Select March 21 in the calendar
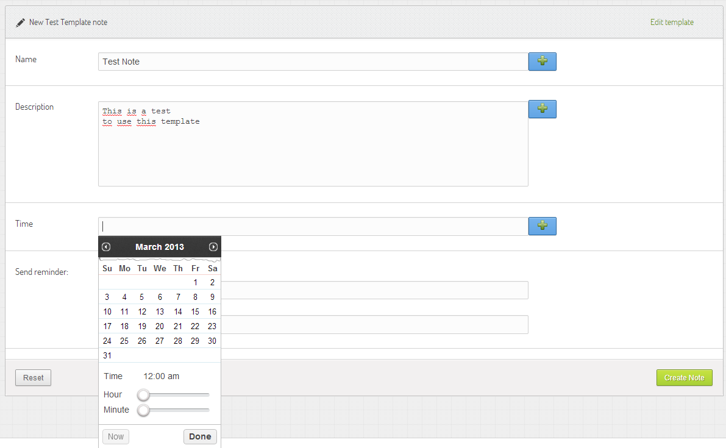This screenshot has height=448, width=726. (x=178, y=326)
